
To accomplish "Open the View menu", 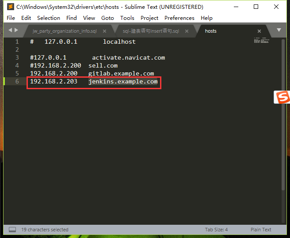I will [x=89, y=18].
